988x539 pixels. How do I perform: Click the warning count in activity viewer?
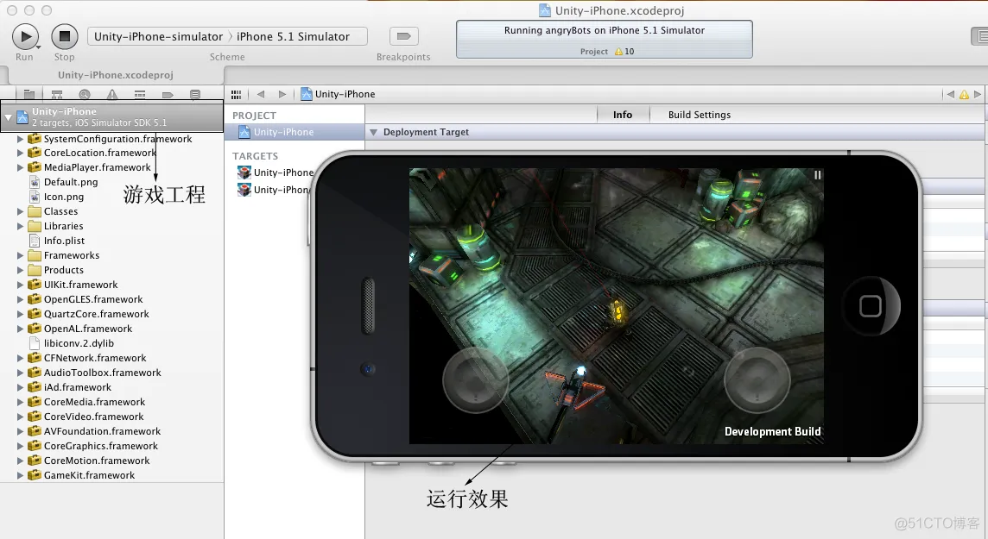(624, 52)
